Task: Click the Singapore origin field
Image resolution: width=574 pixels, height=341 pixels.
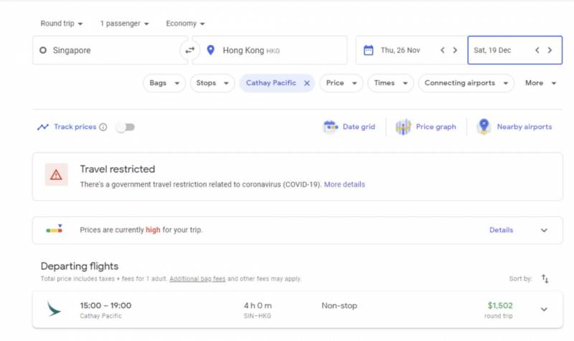Action: coord(108,50)
